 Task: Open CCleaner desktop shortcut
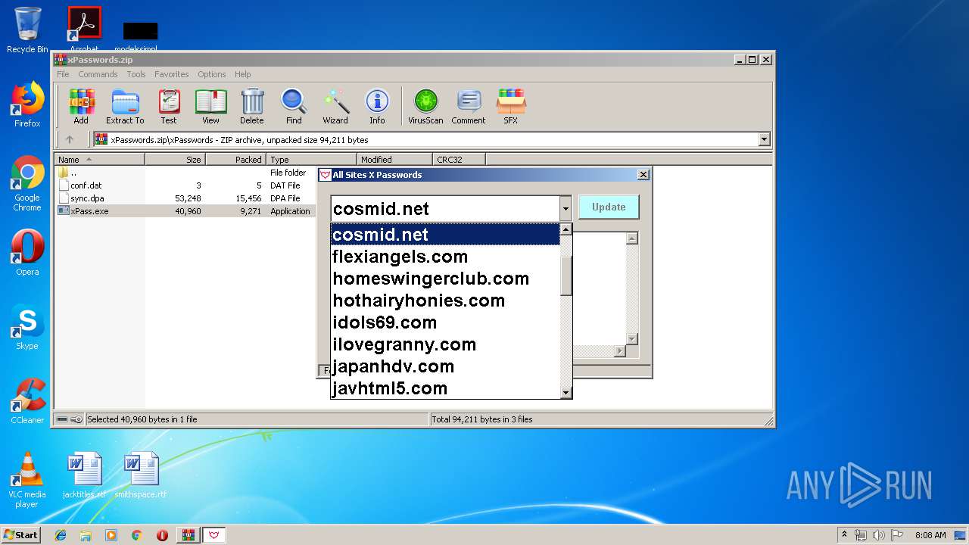pos(27,401)
